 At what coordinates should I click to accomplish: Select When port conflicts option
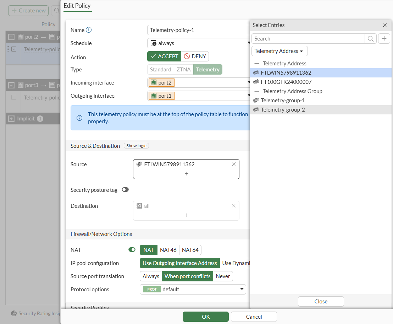pos(188,276)
